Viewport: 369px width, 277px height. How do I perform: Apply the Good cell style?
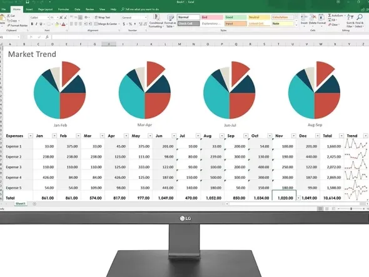click(235, 18)
